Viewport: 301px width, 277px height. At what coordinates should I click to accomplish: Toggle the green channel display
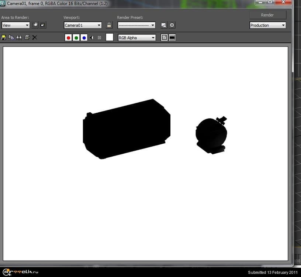[x=76, y=38]
